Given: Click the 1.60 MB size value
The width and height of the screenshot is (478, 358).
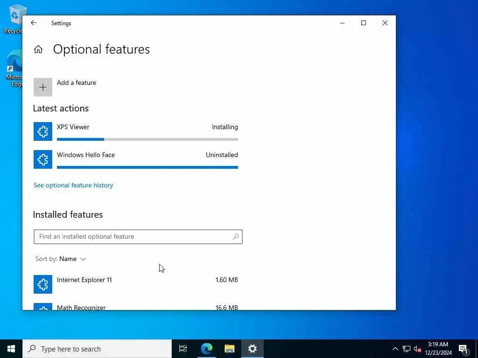Looking at the screenshot, I should pyautogui.click(x=226, y=280).
